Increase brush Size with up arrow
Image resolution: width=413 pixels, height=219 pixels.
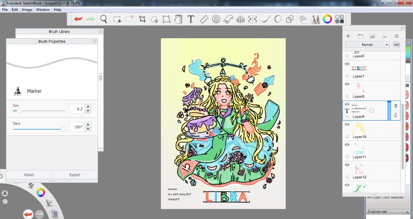[88, 106]
